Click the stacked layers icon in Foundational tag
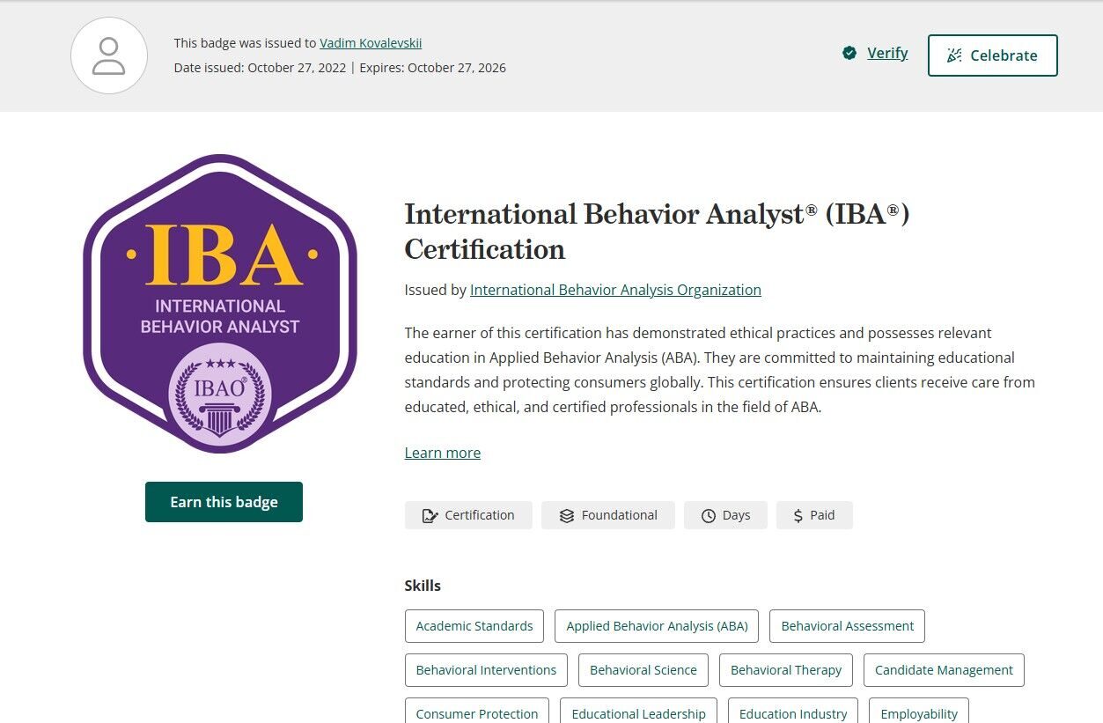This screenshot has height=723, width=1103. pyautogui.click(x=567, y=516)
